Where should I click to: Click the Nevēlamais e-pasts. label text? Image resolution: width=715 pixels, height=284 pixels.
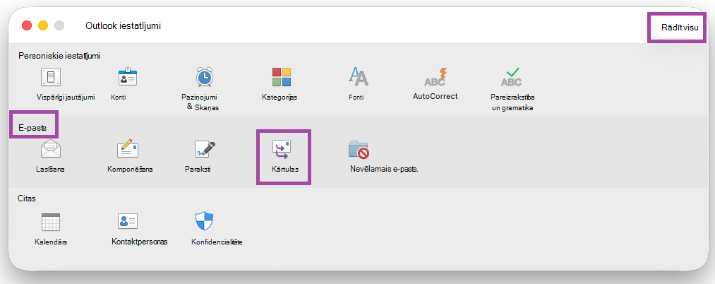(x=383, y=169)
